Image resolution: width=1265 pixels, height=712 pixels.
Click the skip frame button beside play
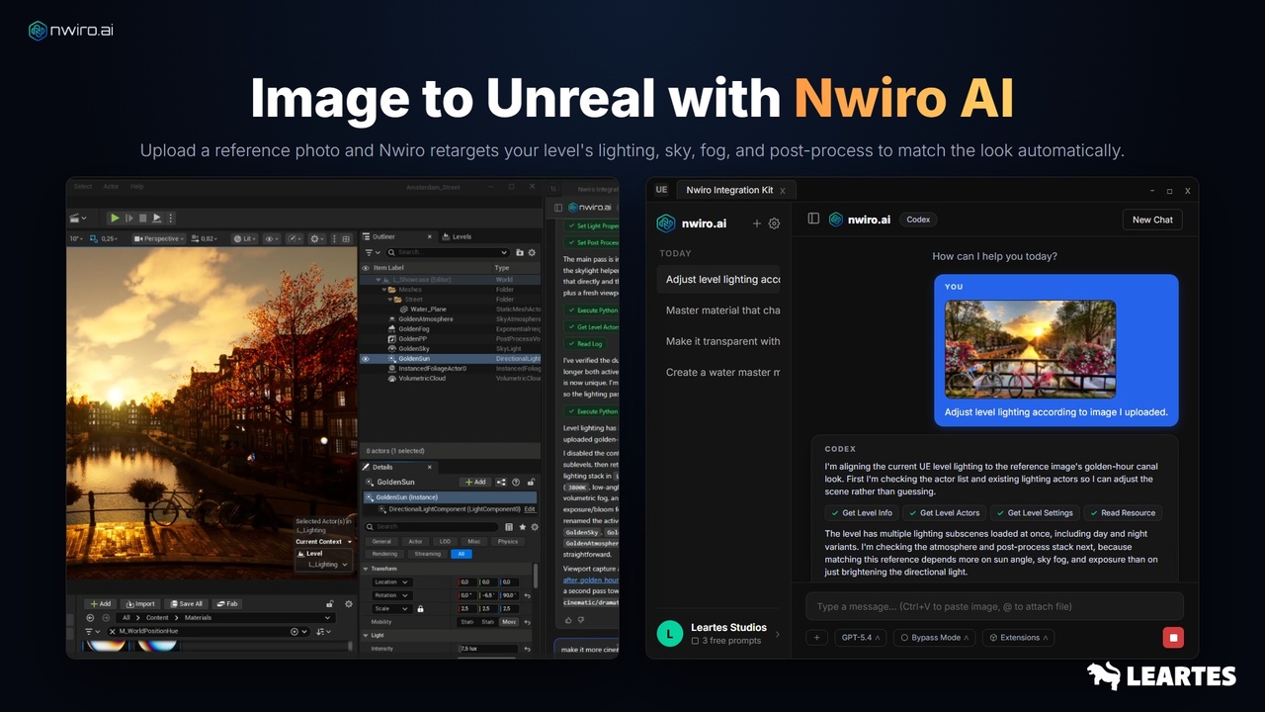click(x=129, y=218)
